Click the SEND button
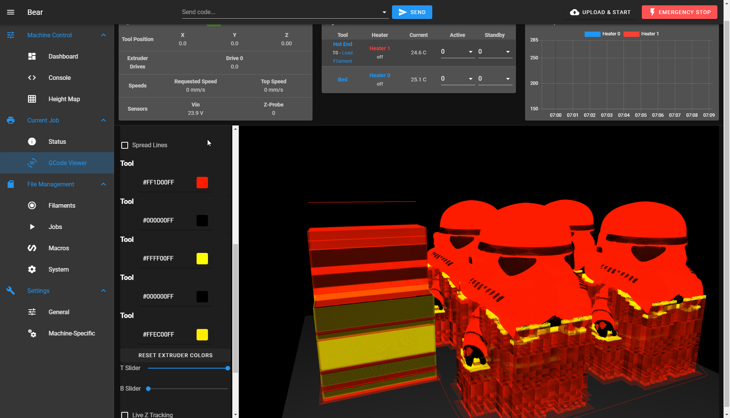This screenshot has height=418, width=730. tap(412, 12)
